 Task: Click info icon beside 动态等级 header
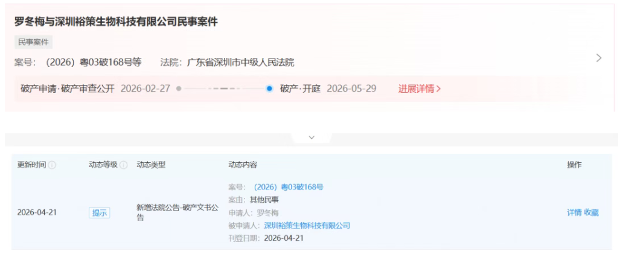point(124,165)
